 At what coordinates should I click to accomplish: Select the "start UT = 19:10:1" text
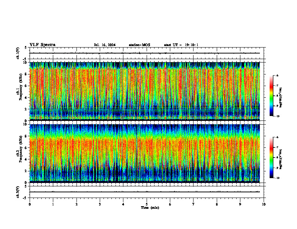[x=181, y=45]
